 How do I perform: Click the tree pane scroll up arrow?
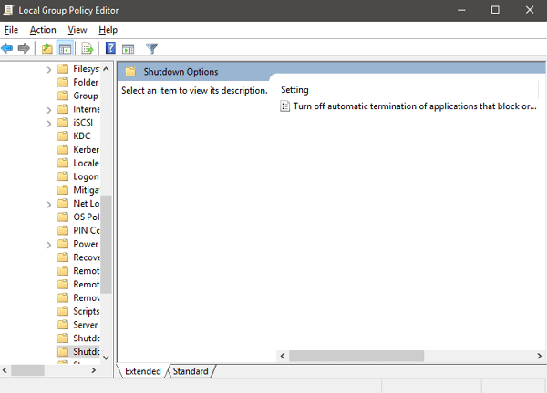[x=106, y=69]
